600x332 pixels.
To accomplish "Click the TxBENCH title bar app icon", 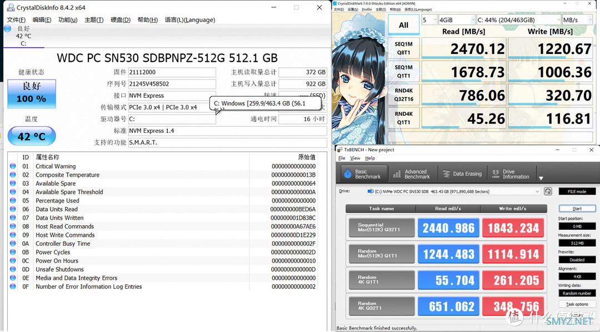I will [x=340, y=150].
